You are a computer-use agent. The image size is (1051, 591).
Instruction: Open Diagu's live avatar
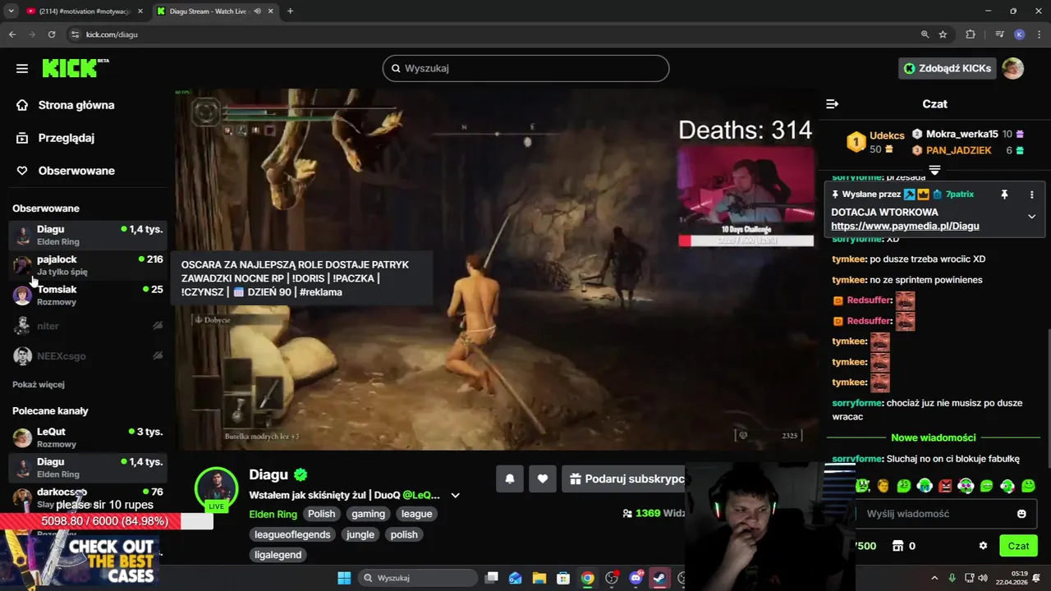[216, 489]
